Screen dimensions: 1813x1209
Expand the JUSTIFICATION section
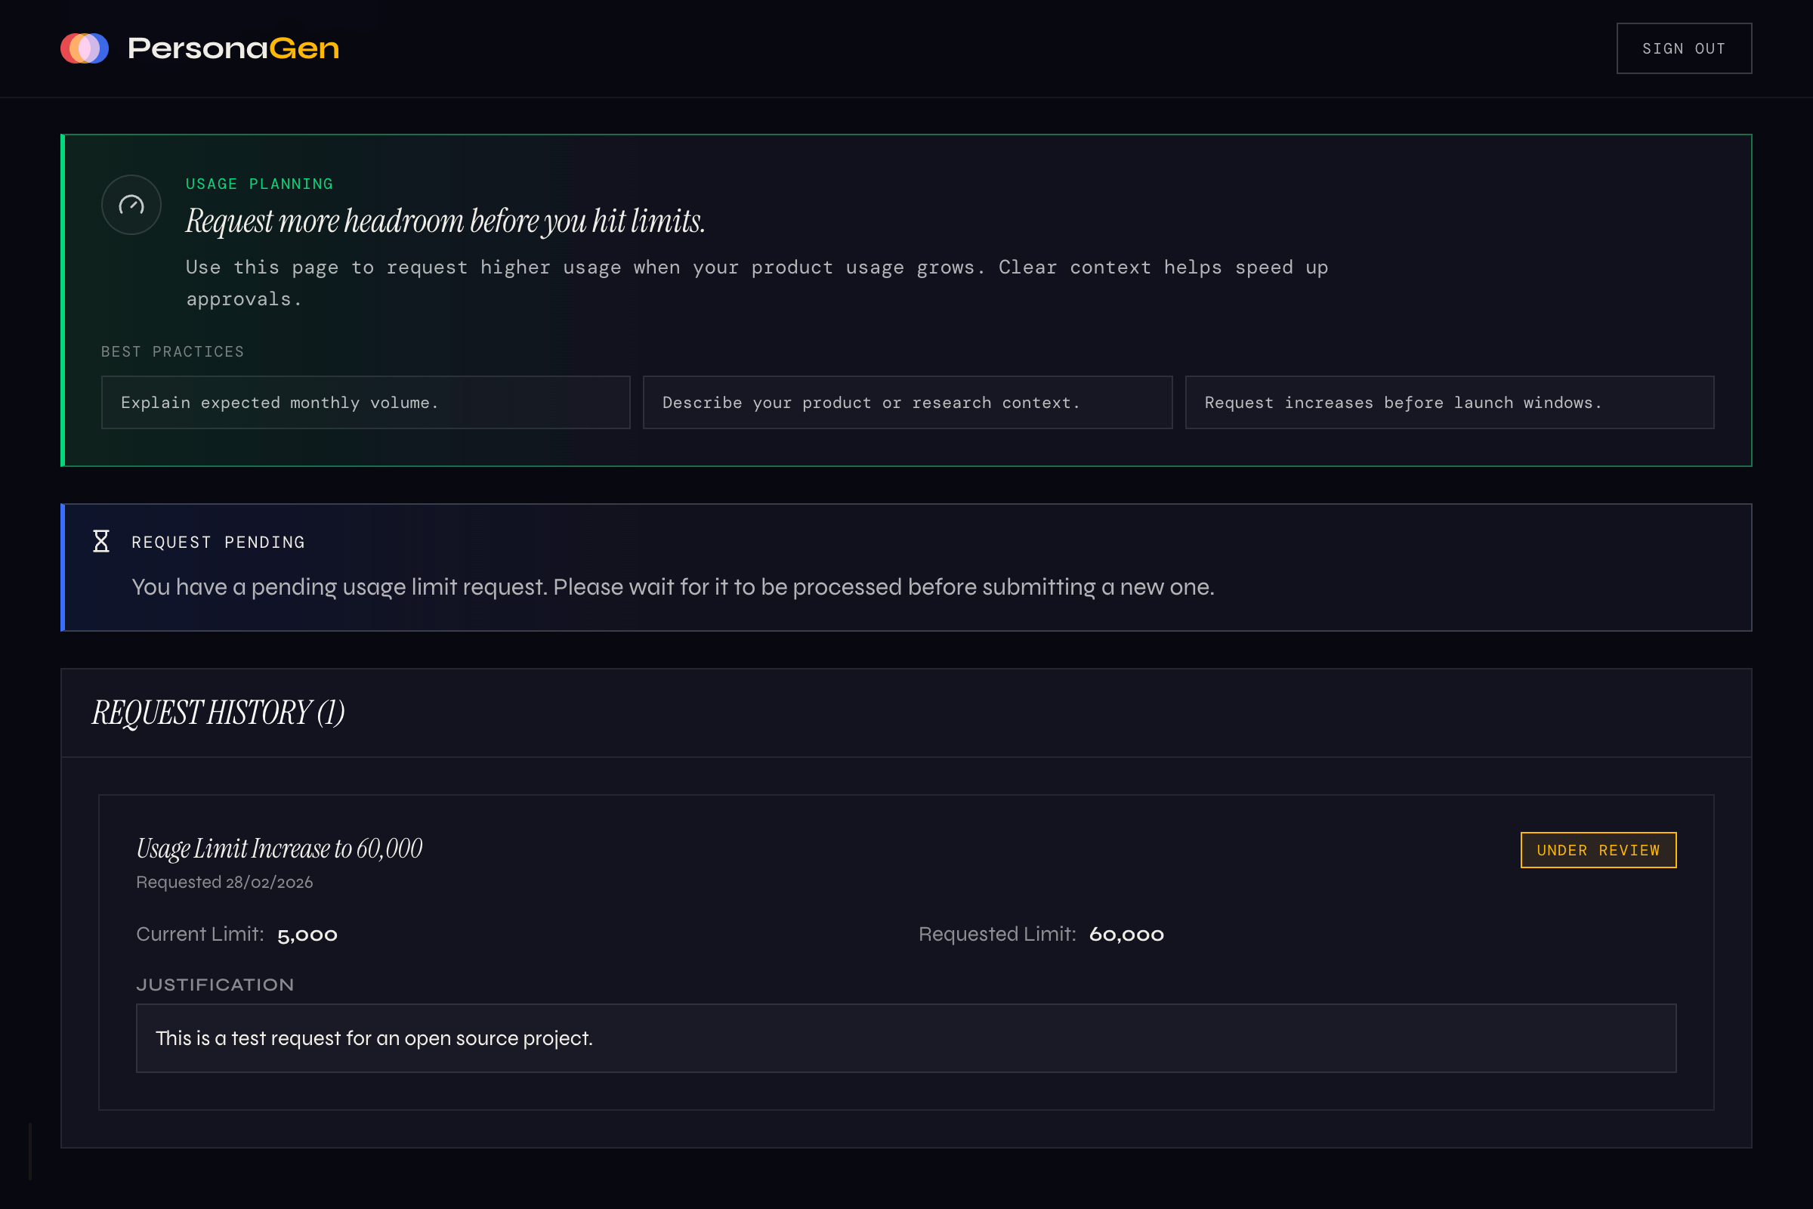[215, 985]
